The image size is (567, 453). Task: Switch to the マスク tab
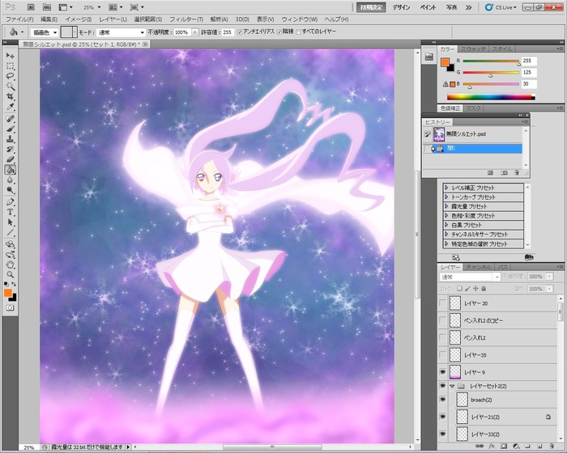coord(472,108)
